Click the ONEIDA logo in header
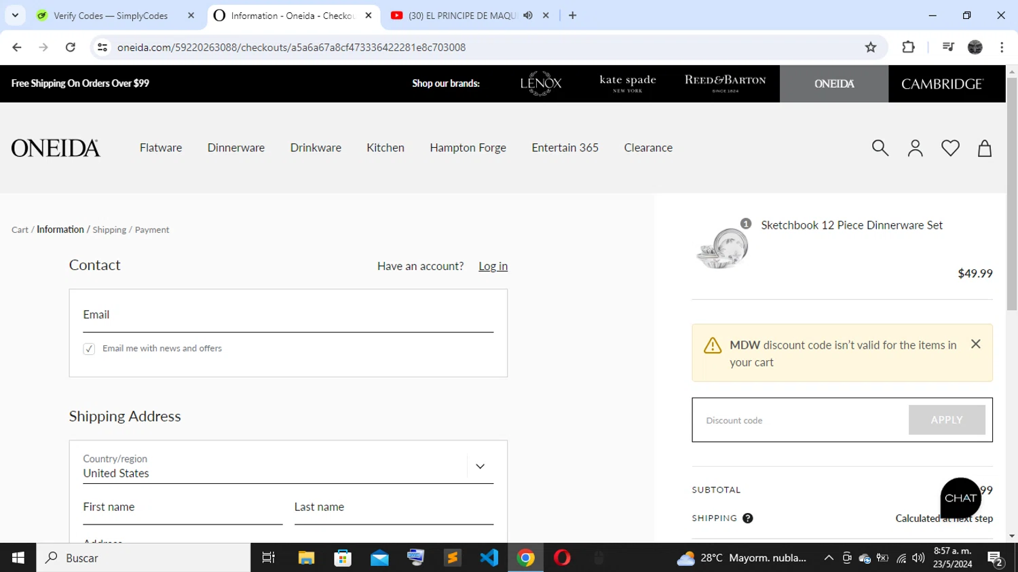 pyautogui.click(x=56, y=148)
